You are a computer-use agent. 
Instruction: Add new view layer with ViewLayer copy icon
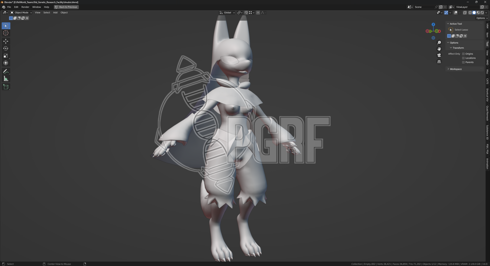(482, 7)
